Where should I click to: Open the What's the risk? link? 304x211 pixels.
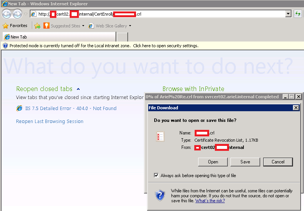coord(210,201)
